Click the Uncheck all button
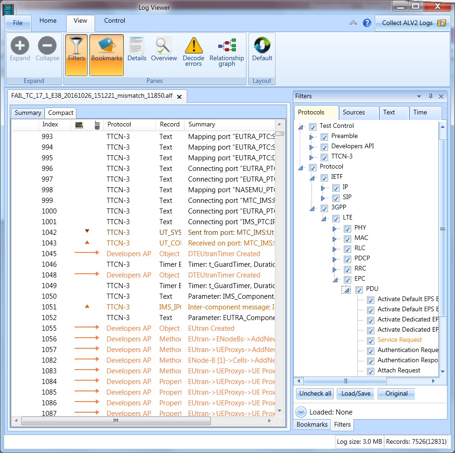This screenshot has width=455, height=453. [315, 394]
